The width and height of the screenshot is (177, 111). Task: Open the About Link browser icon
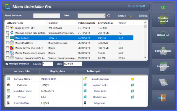coord(132,91)
